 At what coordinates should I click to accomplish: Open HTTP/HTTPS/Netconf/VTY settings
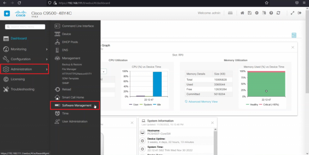point(77,74)
